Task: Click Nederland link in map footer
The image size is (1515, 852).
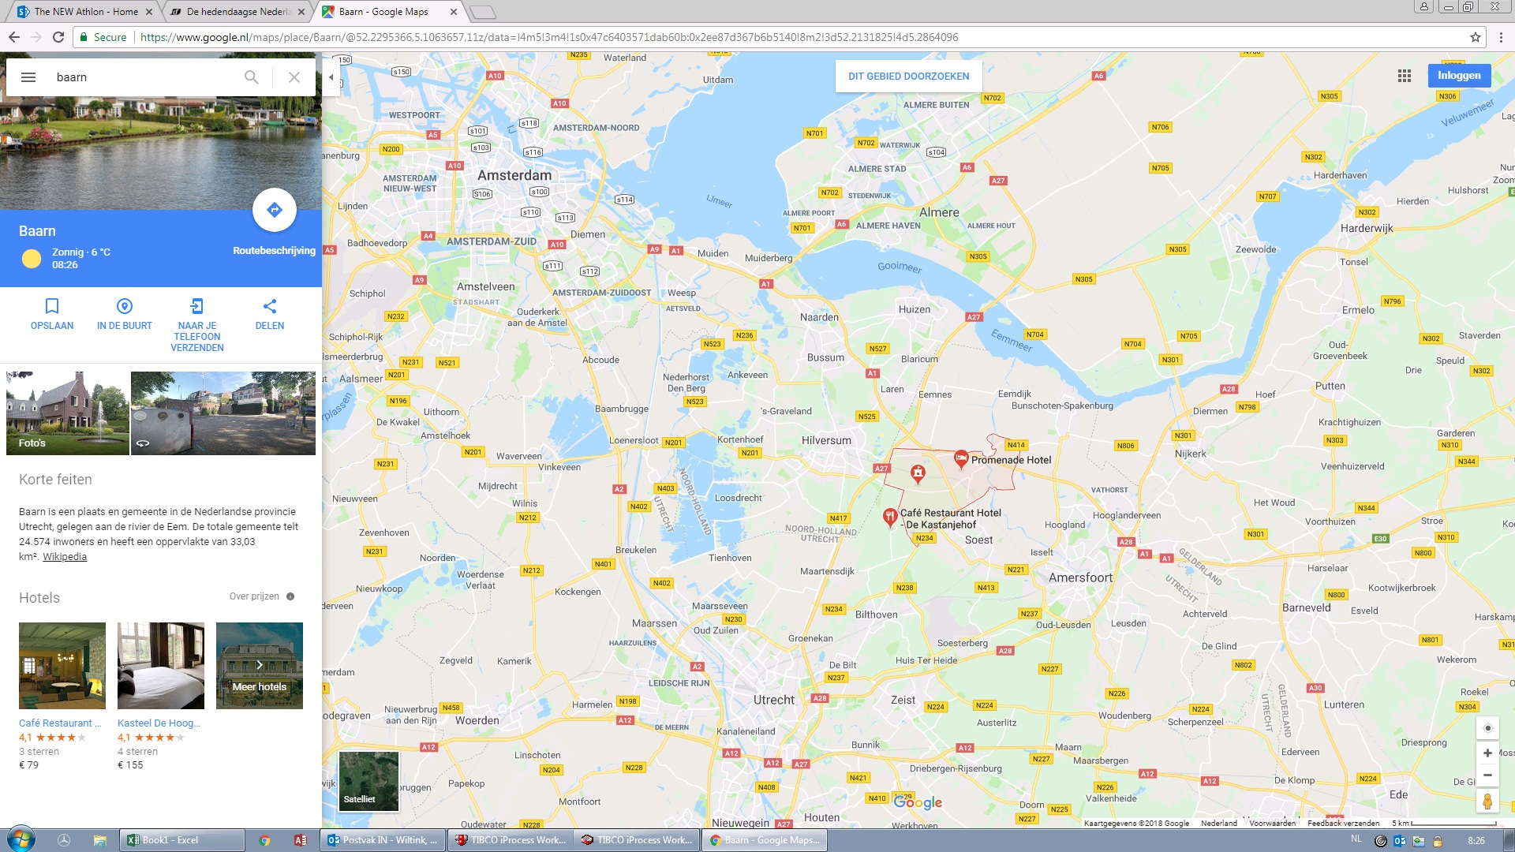Action: click(x=1219, y=823)
